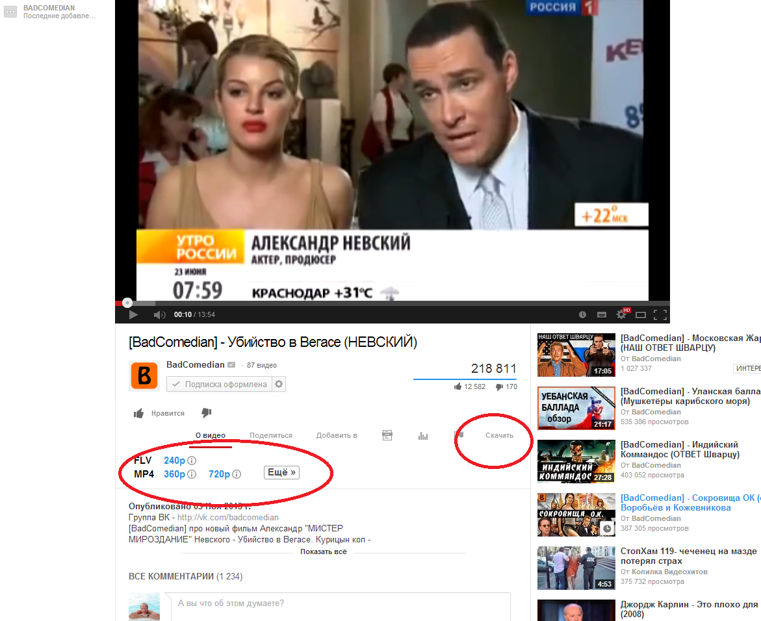Show info icon next to 240p
Image resolution: width=761 pixels, height=621 pixels.
click(192, 461)
